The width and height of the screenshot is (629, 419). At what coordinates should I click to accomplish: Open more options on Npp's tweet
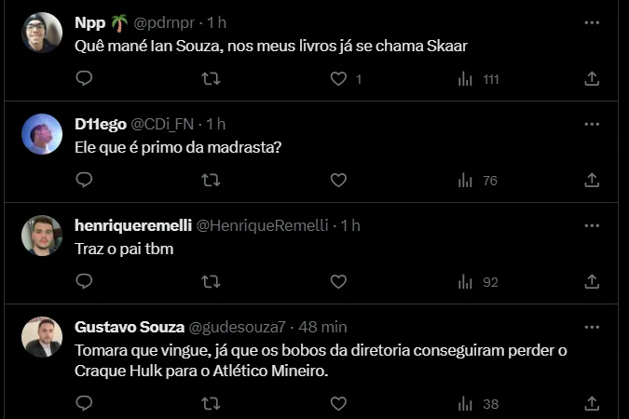(592, 21)
